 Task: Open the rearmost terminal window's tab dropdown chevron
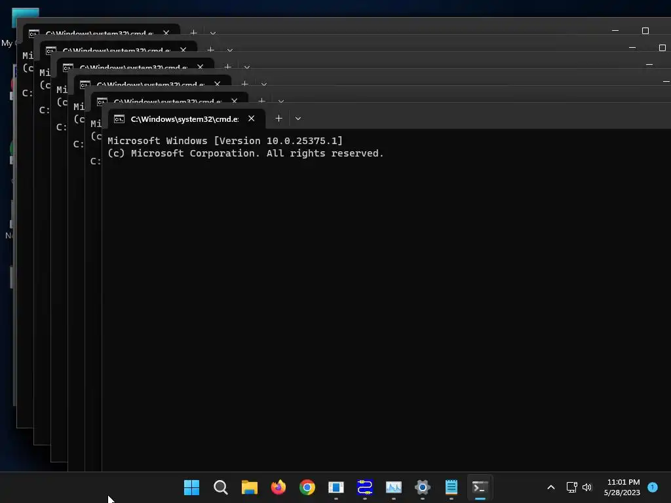(213, 33)
